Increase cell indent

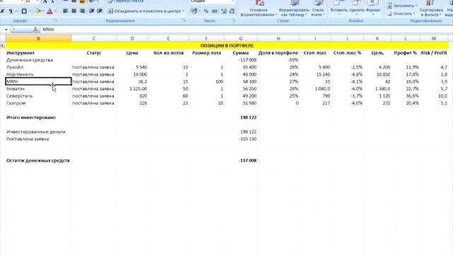point(100,11)
